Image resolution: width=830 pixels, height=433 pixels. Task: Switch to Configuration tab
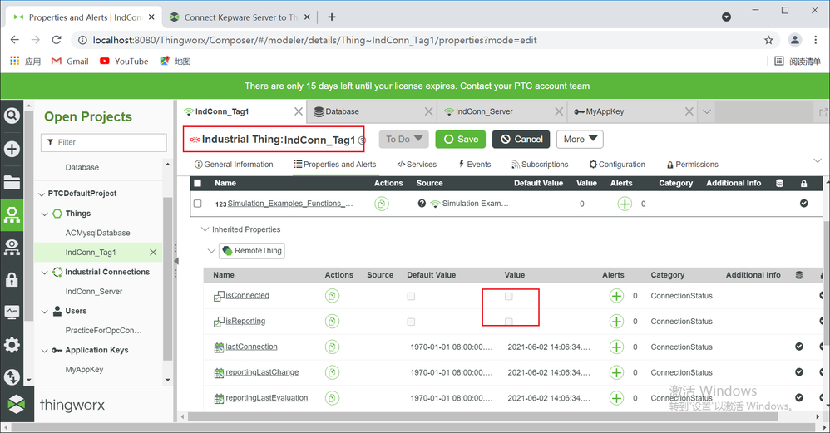617,165
